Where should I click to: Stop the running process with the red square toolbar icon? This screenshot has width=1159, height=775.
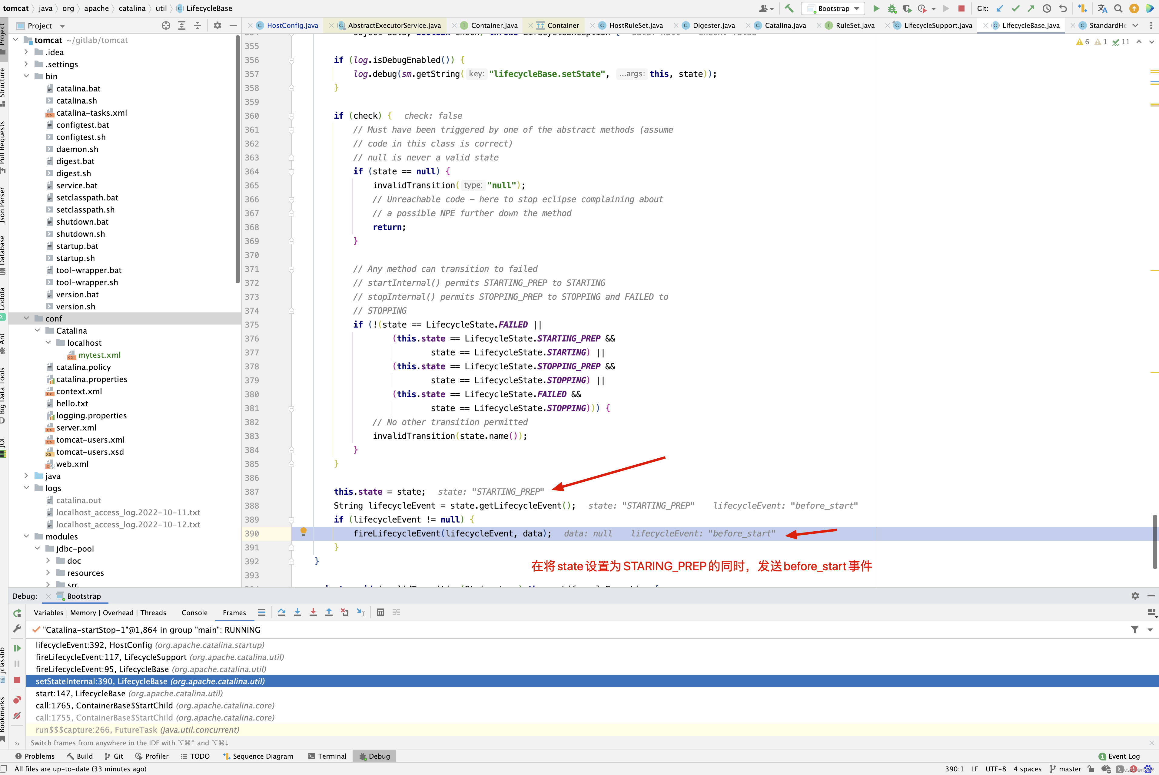[x=961, y=8]
